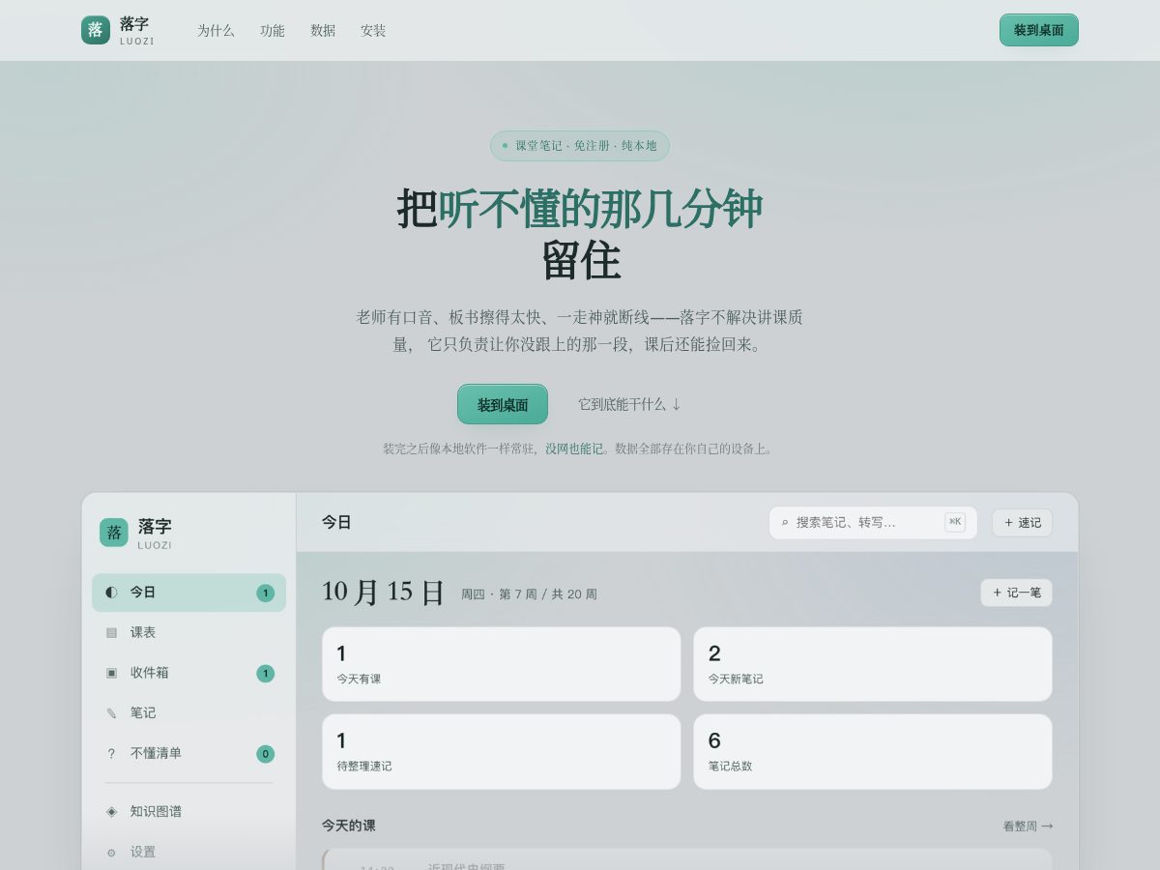
Task: Open the 笔记 sidebar item
Action: click(x=188, y=712)
